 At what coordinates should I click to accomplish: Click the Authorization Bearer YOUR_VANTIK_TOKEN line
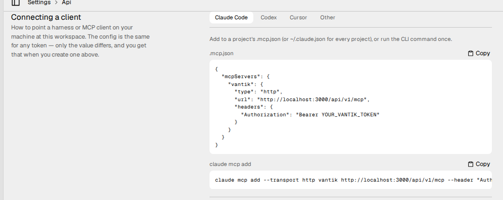(310, 114)
